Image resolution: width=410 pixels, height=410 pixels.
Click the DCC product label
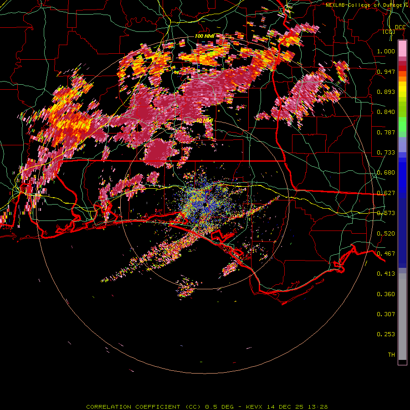(400, 27)
